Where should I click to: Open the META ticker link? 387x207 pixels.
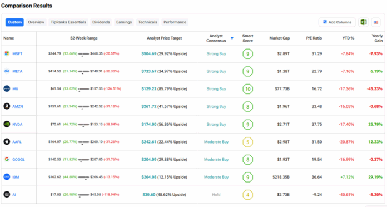(17, 71)
